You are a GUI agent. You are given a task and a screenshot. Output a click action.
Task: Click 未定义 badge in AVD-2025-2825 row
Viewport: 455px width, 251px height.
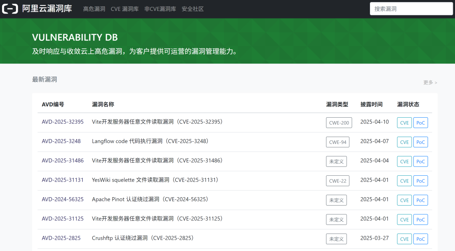[336, 239]
